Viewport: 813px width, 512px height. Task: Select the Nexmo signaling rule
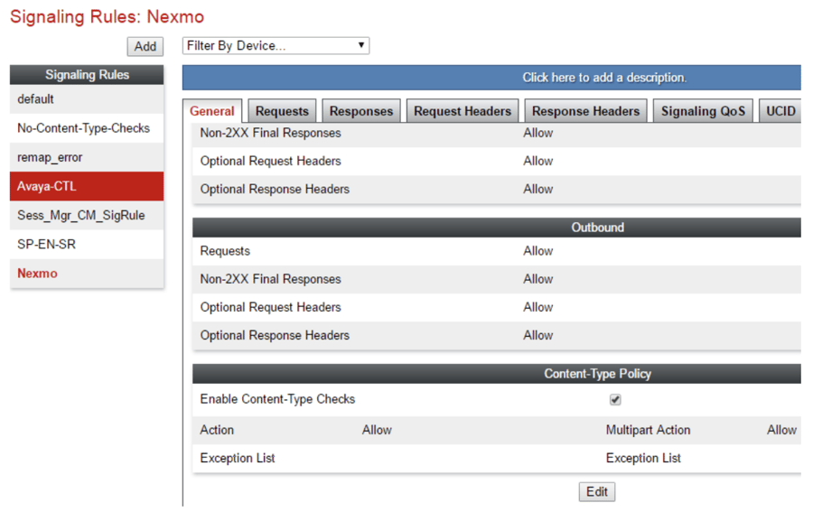[x=87, y=273]
